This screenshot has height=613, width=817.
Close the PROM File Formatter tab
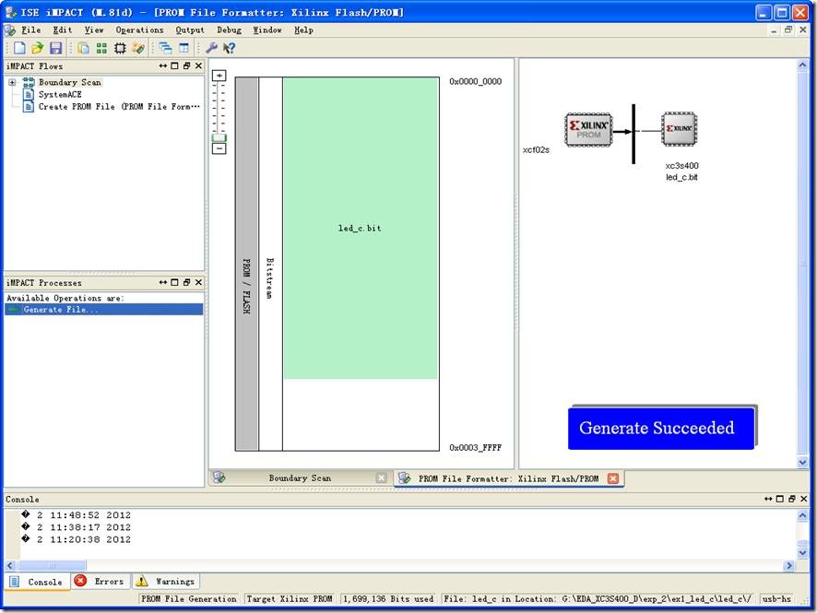tap(613, 478)
